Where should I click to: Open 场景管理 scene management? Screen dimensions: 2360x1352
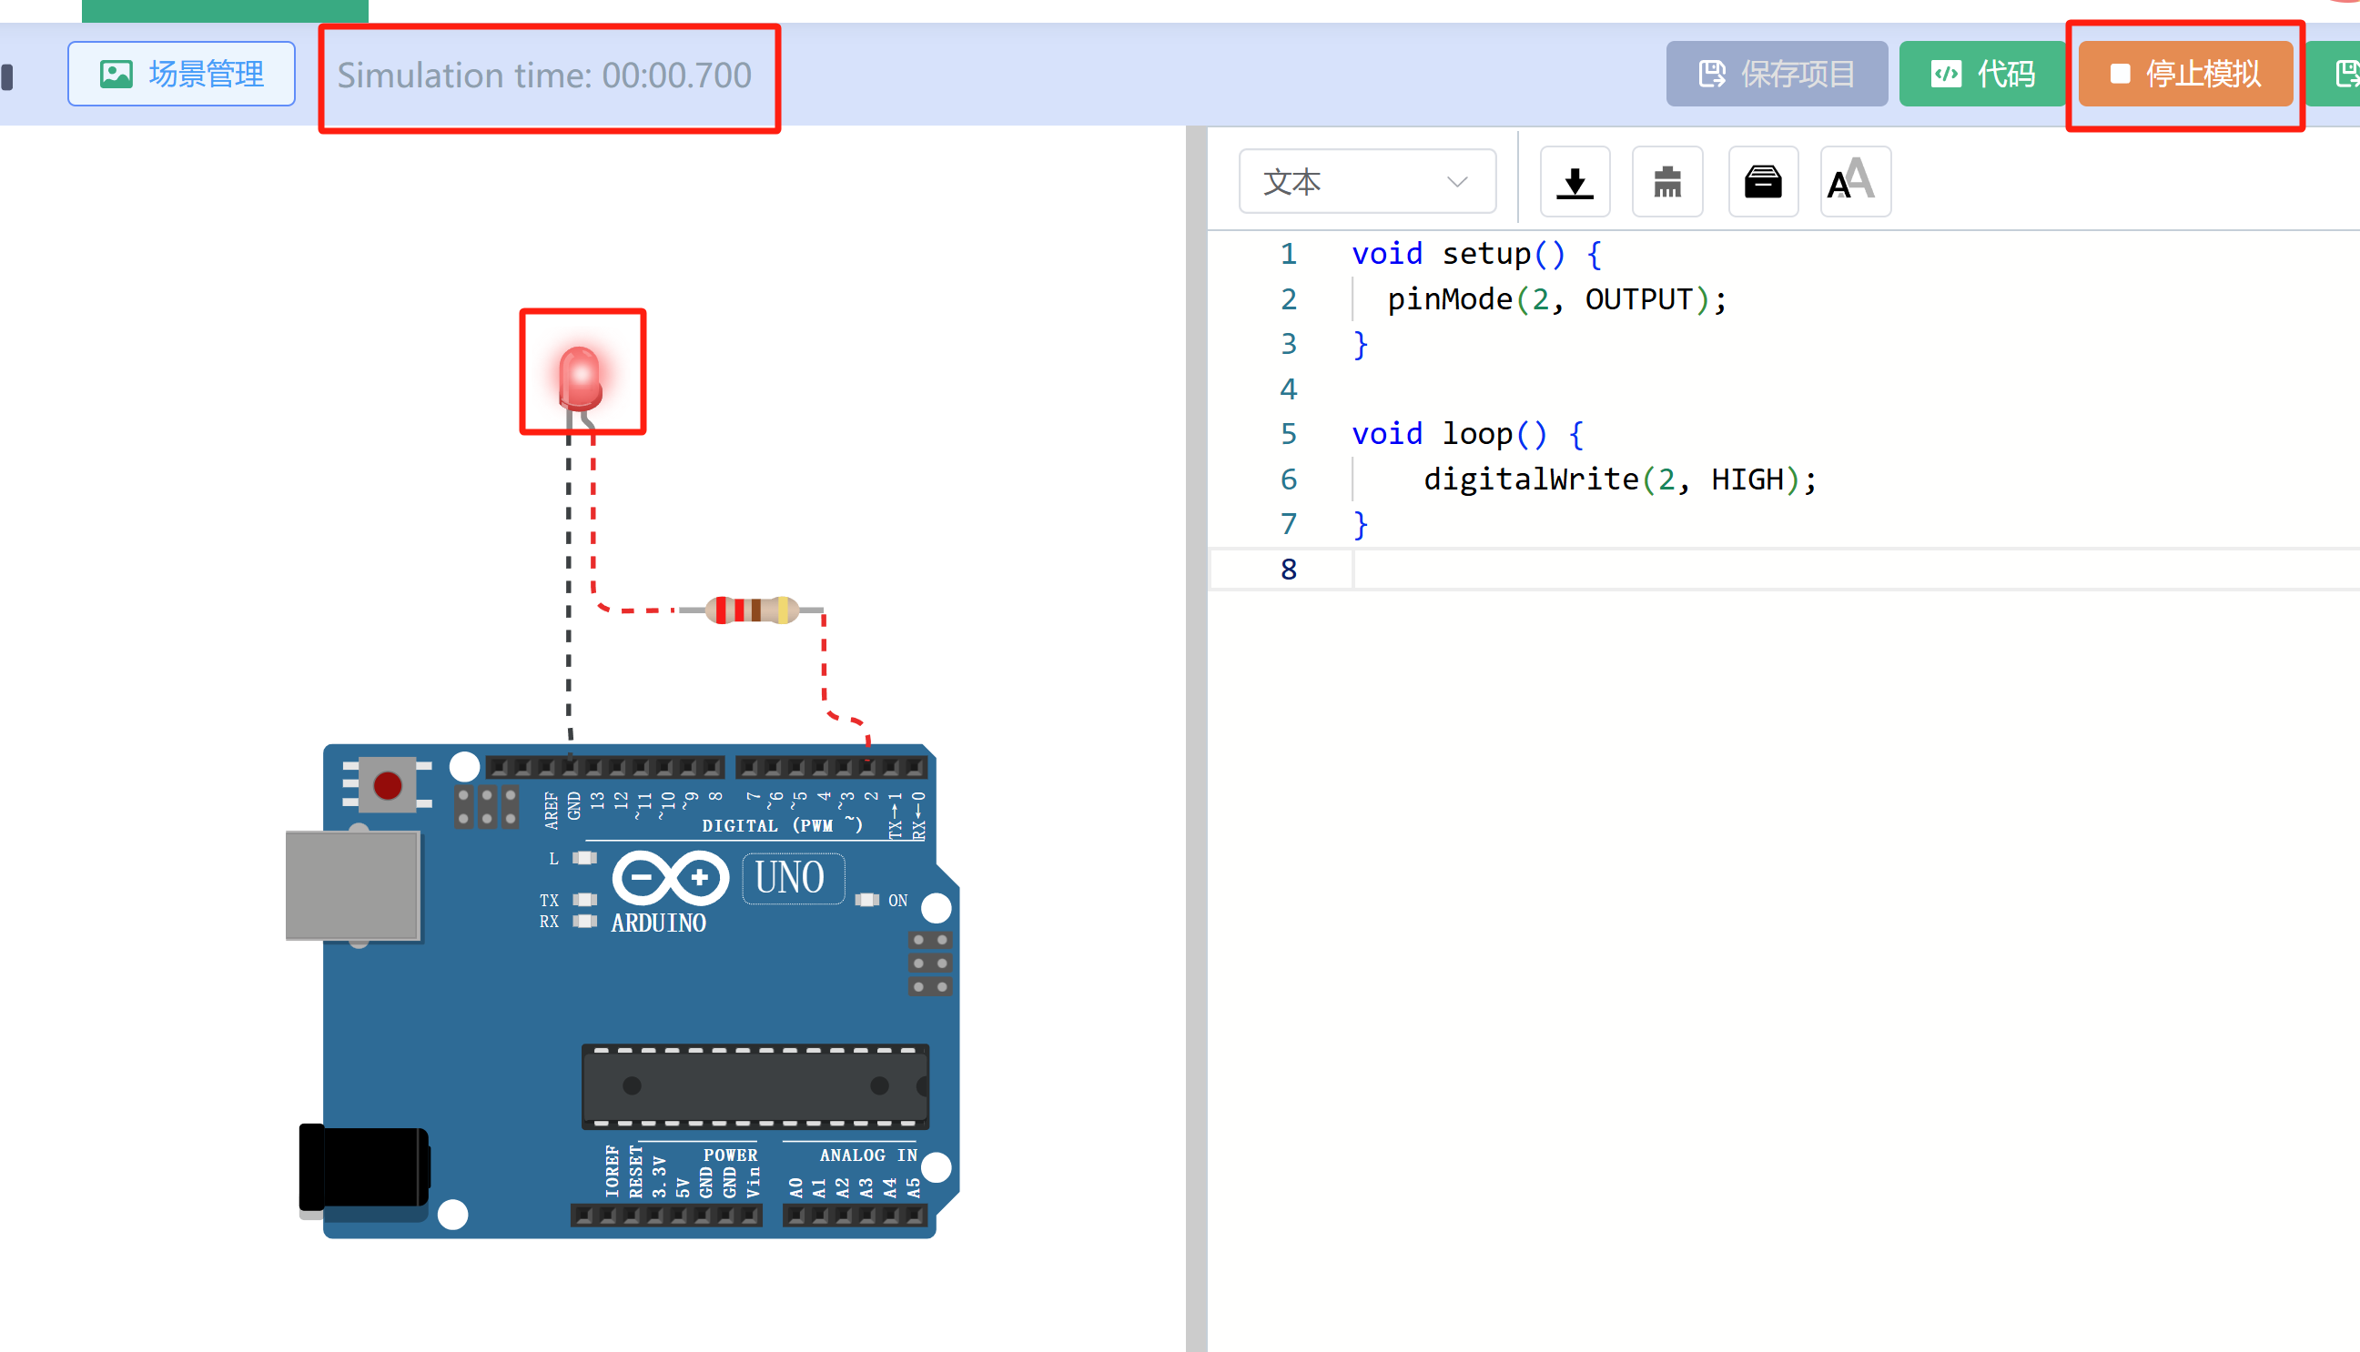[181, 75]
